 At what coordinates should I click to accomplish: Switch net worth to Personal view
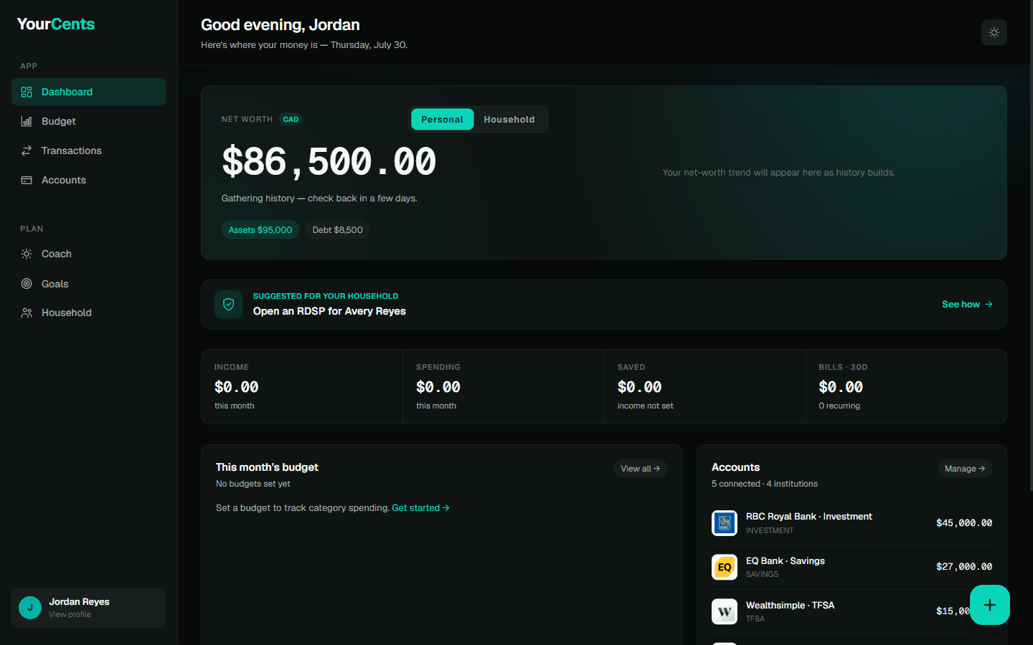coord(443,119)
